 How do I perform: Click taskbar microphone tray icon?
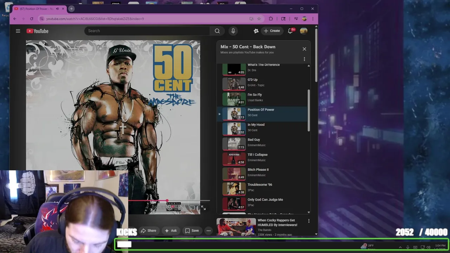[408, 247]
